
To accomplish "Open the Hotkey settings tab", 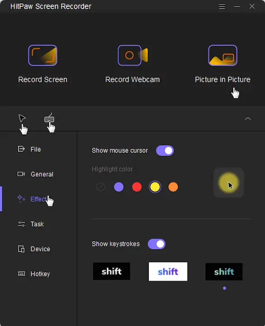I will click(x=34, y=274).
